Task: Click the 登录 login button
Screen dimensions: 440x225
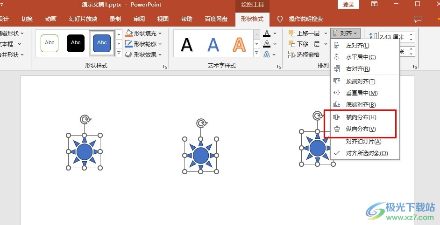Action: click(348, 5)
